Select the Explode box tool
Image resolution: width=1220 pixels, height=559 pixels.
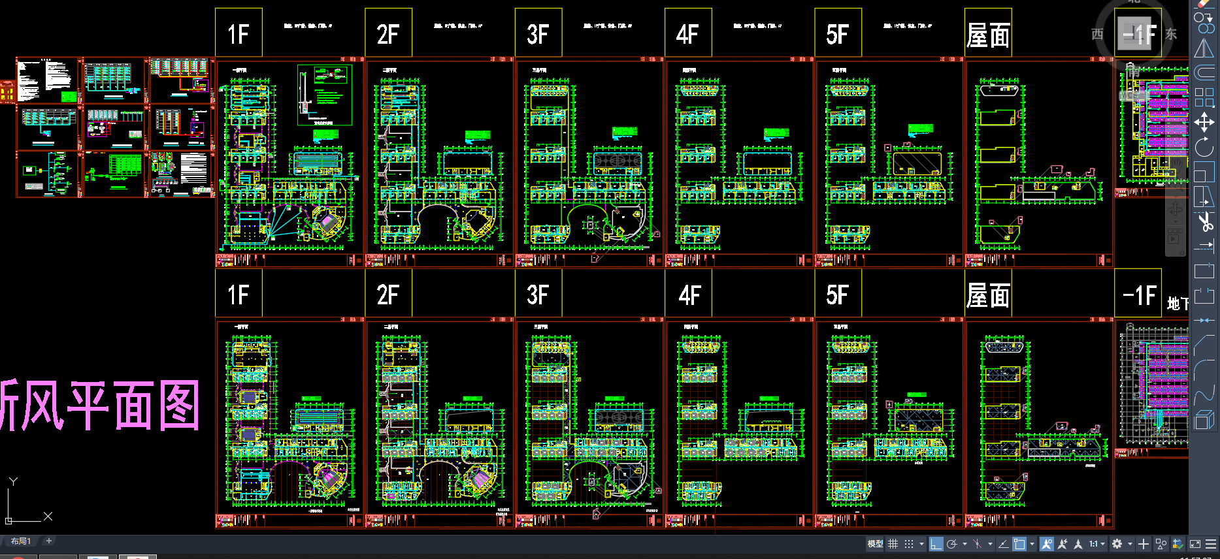(1204, 419)
